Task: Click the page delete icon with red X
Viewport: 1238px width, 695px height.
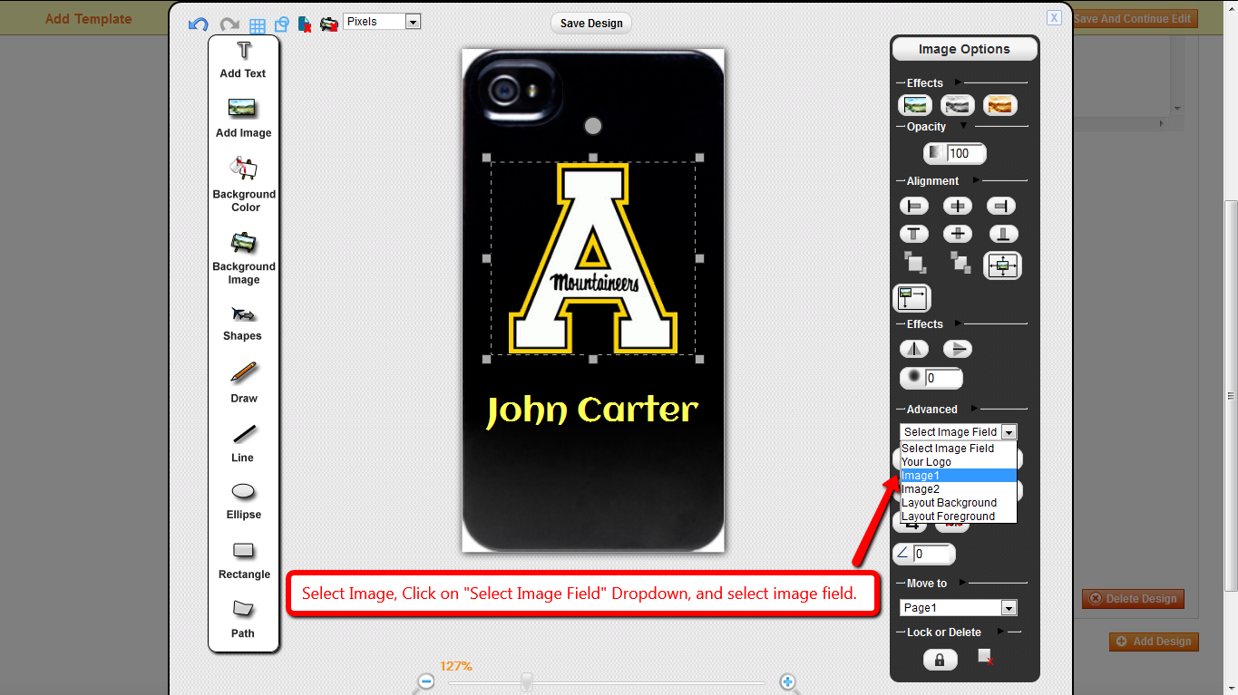Action: 305,24
